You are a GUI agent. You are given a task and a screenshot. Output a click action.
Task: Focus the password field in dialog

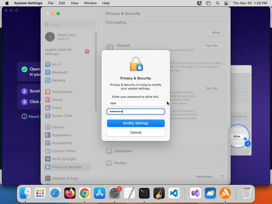(x=136, y=112)
